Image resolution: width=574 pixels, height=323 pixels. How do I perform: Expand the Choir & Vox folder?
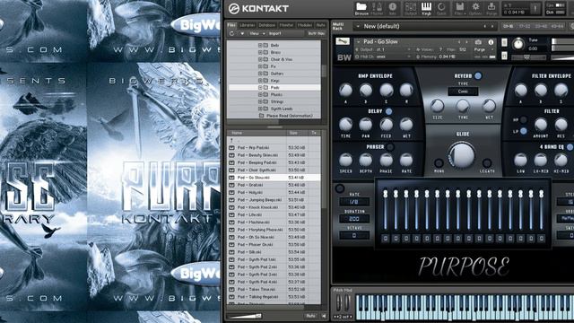tap(260, 59)
